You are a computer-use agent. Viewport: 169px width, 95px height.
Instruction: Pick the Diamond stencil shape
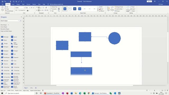point(4,61)
